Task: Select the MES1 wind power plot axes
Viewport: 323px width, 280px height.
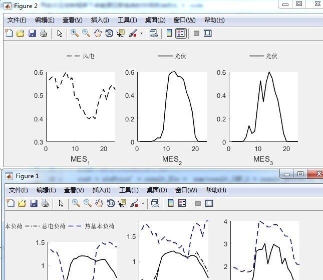Action: point(81,106)
